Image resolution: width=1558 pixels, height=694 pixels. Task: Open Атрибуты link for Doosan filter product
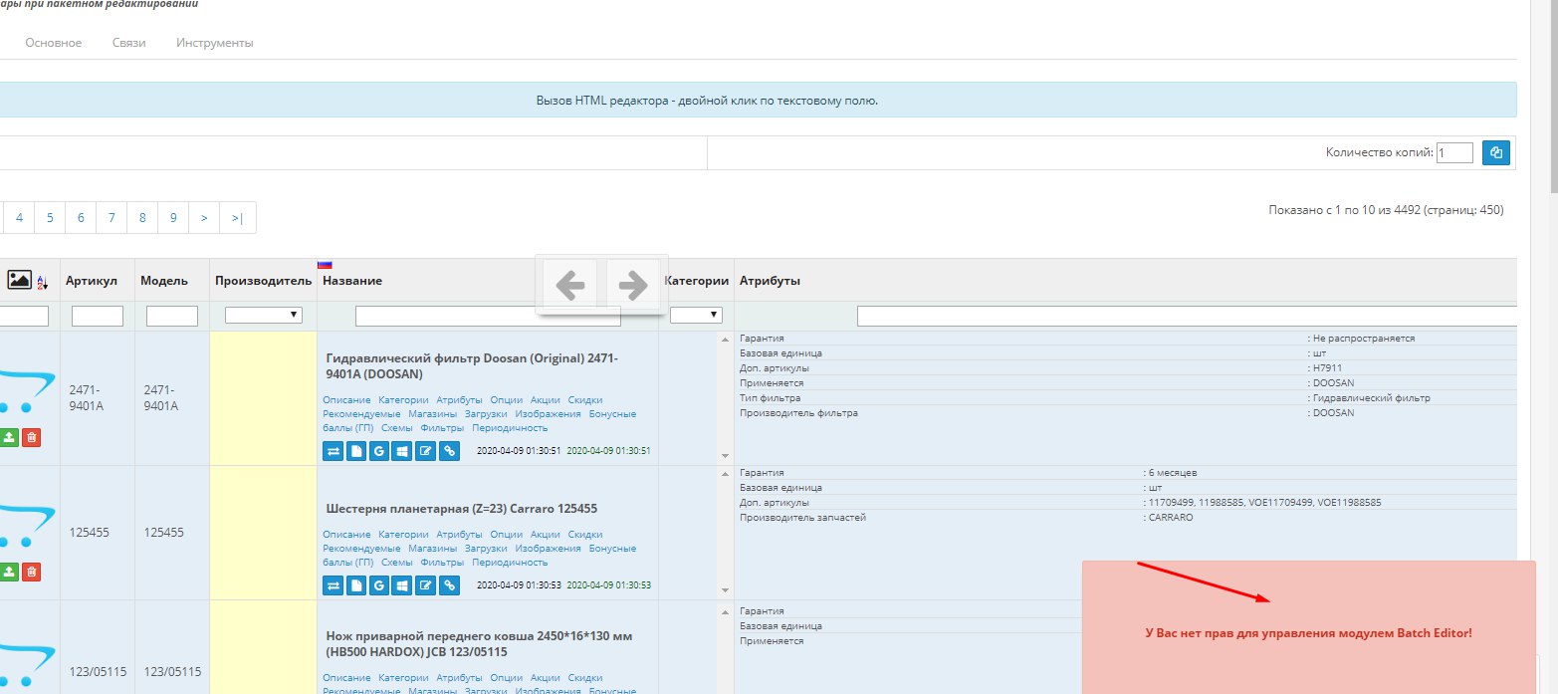(459, 399)
